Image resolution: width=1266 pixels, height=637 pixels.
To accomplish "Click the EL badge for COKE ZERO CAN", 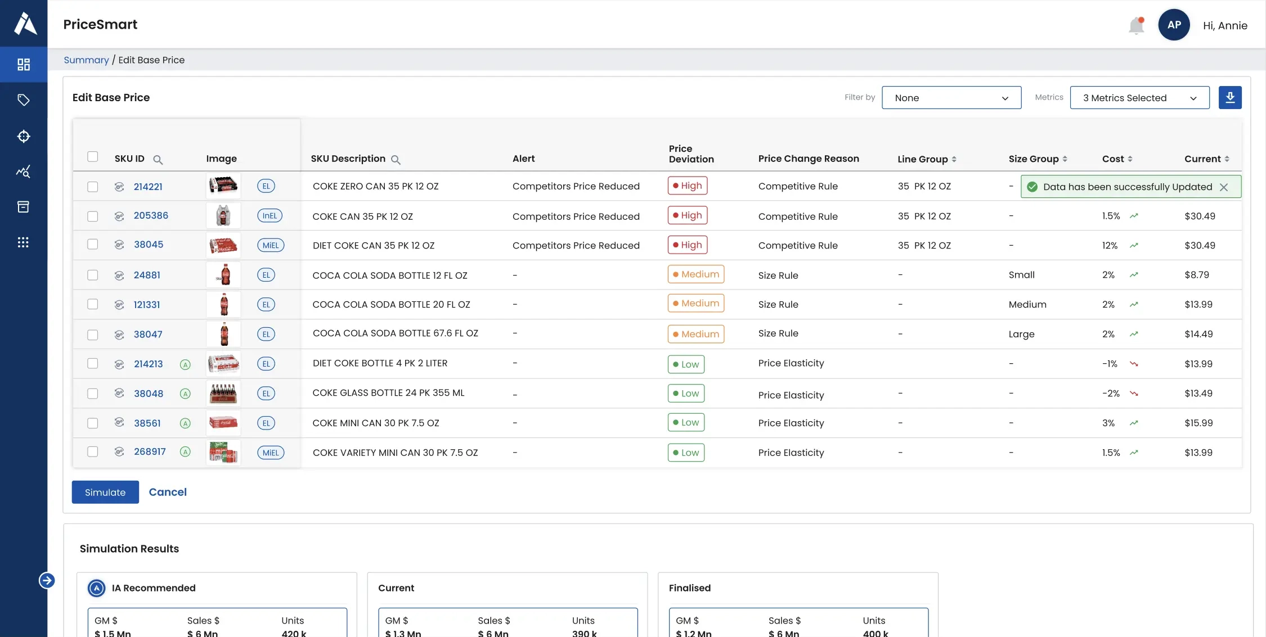I will [x=266, y=186].
